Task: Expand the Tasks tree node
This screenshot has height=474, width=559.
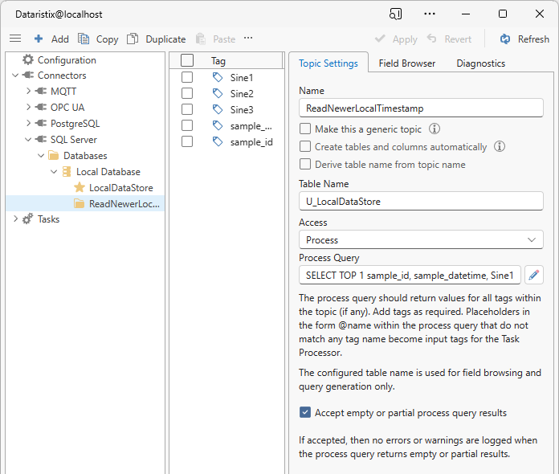Action: pos(16,219)
